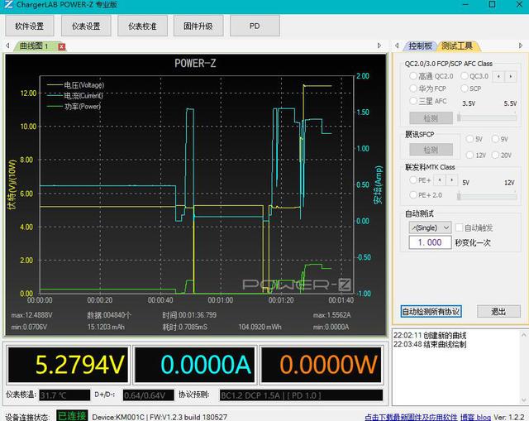Click the log entry 22:03:48 结束曲线绘制

click(430, 344)
